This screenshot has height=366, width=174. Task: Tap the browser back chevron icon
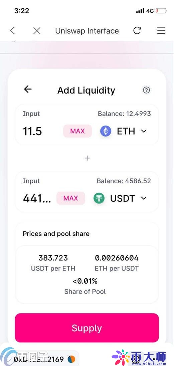[13, 31]
